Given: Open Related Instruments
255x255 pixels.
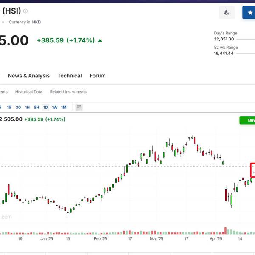Looking at the screenshot, I should 68,92.
